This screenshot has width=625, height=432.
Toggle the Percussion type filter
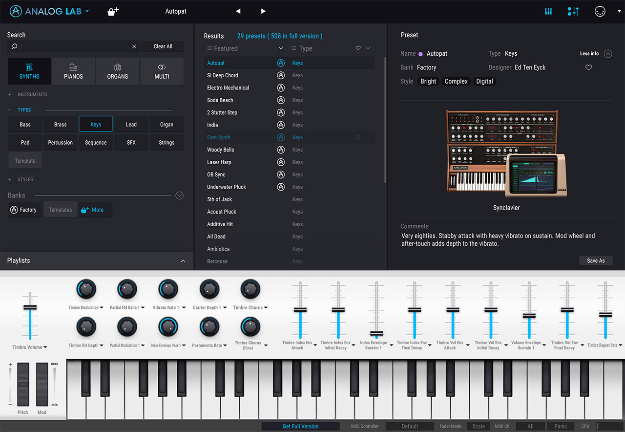[x=61, y=142]
